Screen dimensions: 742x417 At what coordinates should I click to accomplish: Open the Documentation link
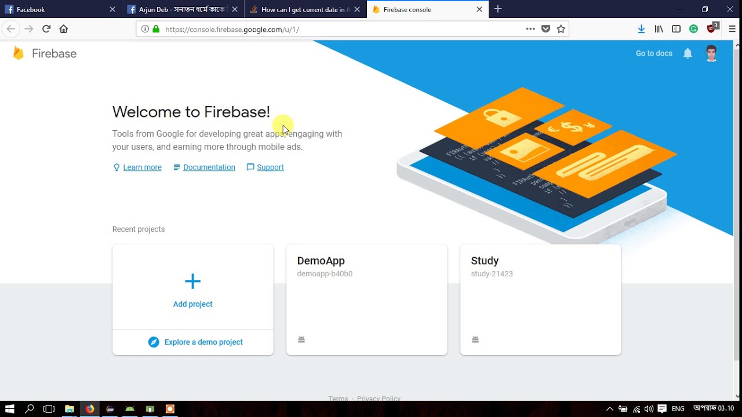coord(209,167)
